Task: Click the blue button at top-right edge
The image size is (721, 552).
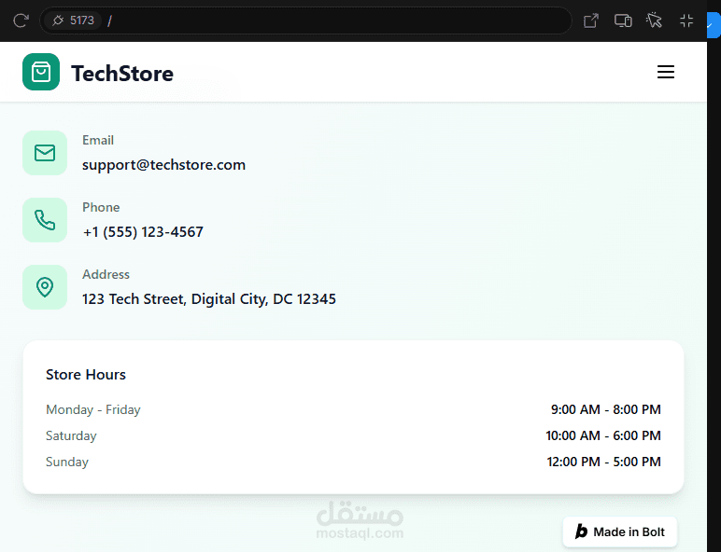Action: tap(714, 25)
